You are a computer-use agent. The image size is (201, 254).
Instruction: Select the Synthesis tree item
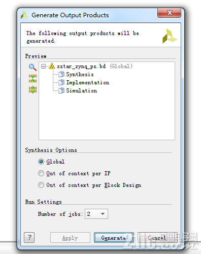tap(80, 74)
